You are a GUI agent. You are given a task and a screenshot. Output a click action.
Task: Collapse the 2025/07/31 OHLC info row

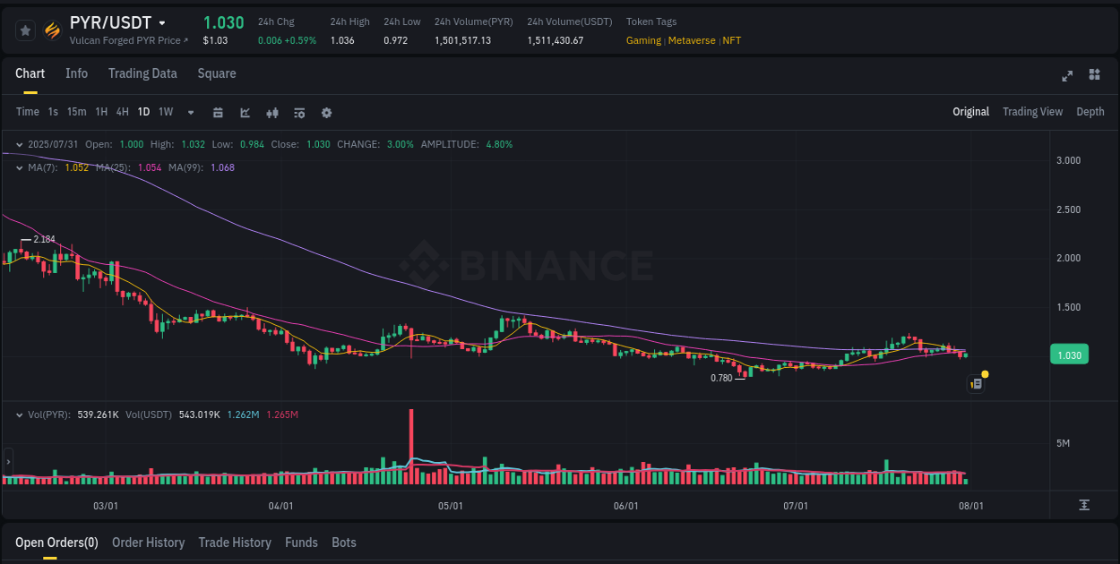pyautogui.click(x=18, y=144)
